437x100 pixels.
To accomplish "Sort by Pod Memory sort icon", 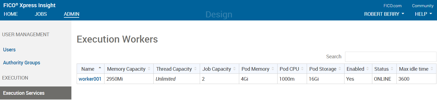I will coord(273,69).
